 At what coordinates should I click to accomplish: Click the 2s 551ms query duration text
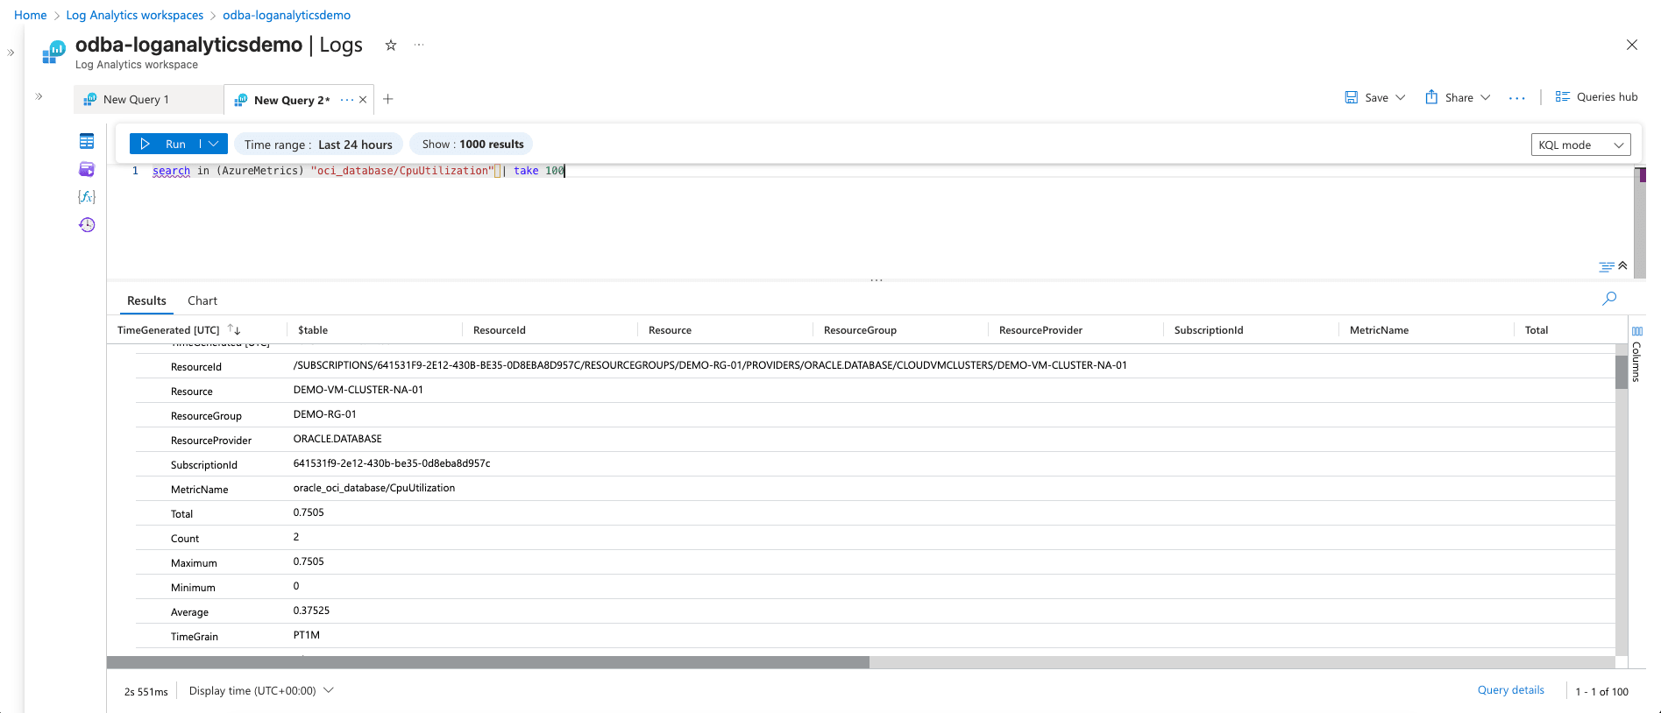point(146,692)
